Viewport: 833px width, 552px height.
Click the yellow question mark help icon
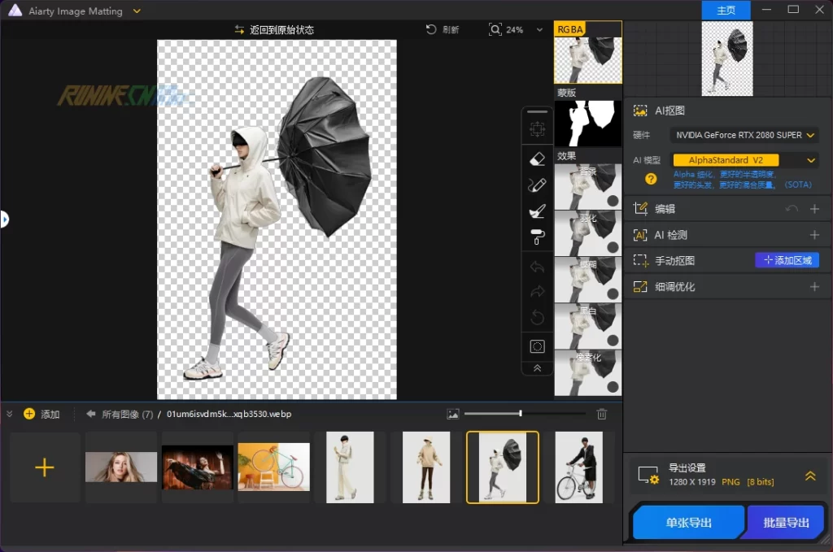pyautogui.click(x=651, y=179)
